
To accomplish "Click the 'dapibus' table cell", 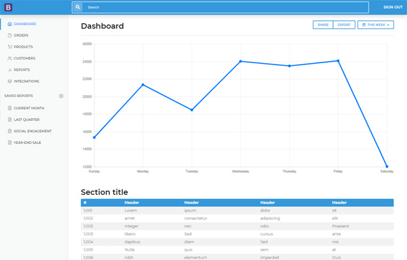I will tap(132, 242).
